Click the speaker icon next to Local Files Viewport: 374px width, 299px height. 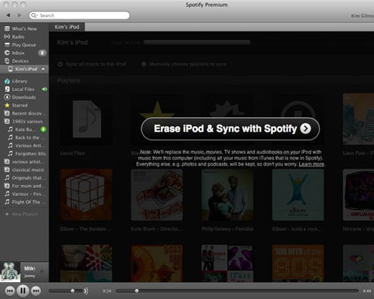coord(45,89)
